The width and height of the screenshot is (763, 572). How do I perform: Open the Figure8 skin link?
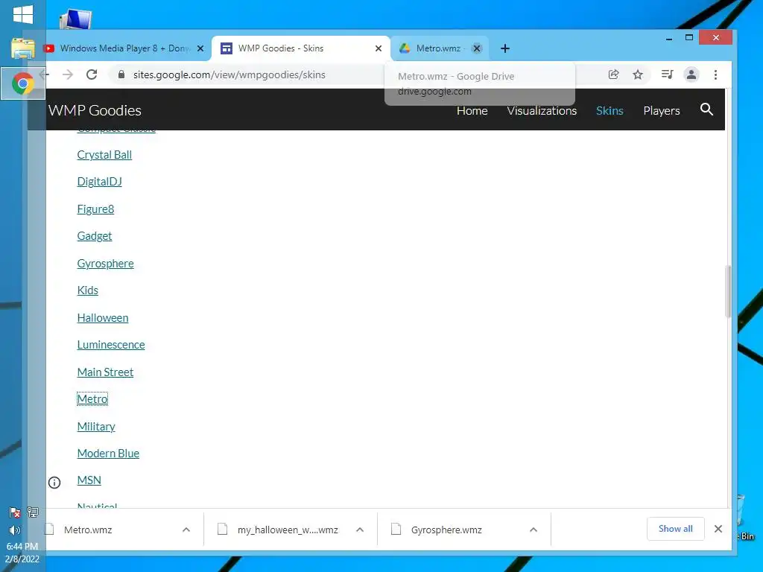[x=95, y=209]
